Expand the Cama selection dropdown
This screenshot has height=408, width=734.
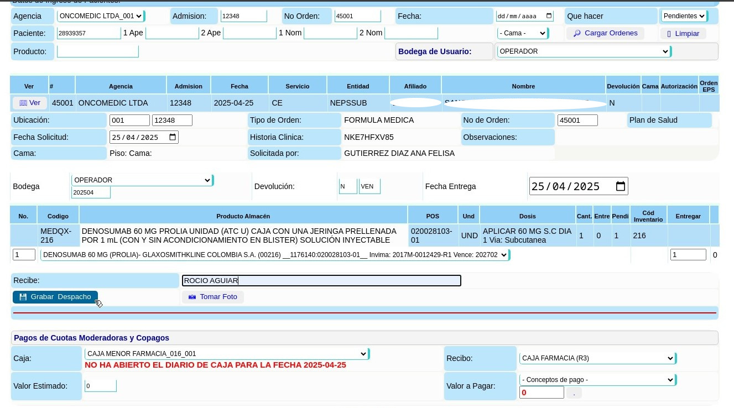522,33
